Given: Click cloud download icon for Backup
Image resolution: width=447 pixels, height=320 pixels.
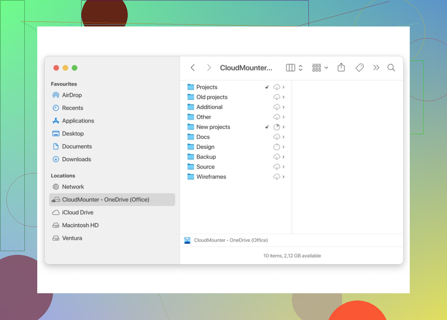Looking at the screenshot, I should click(276, 157).
